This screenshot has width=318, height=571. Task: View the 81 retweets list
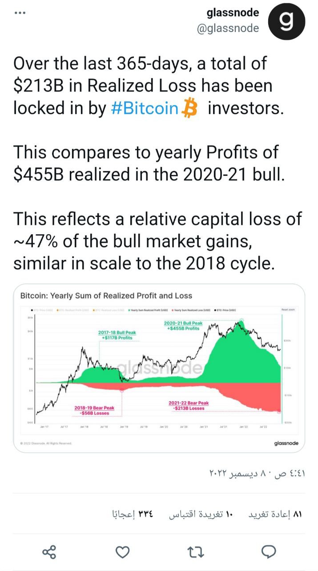click(274, 514)
